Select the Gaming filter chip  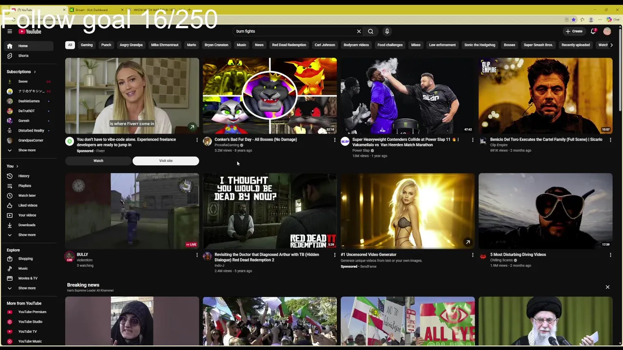(x=87, y=45)
